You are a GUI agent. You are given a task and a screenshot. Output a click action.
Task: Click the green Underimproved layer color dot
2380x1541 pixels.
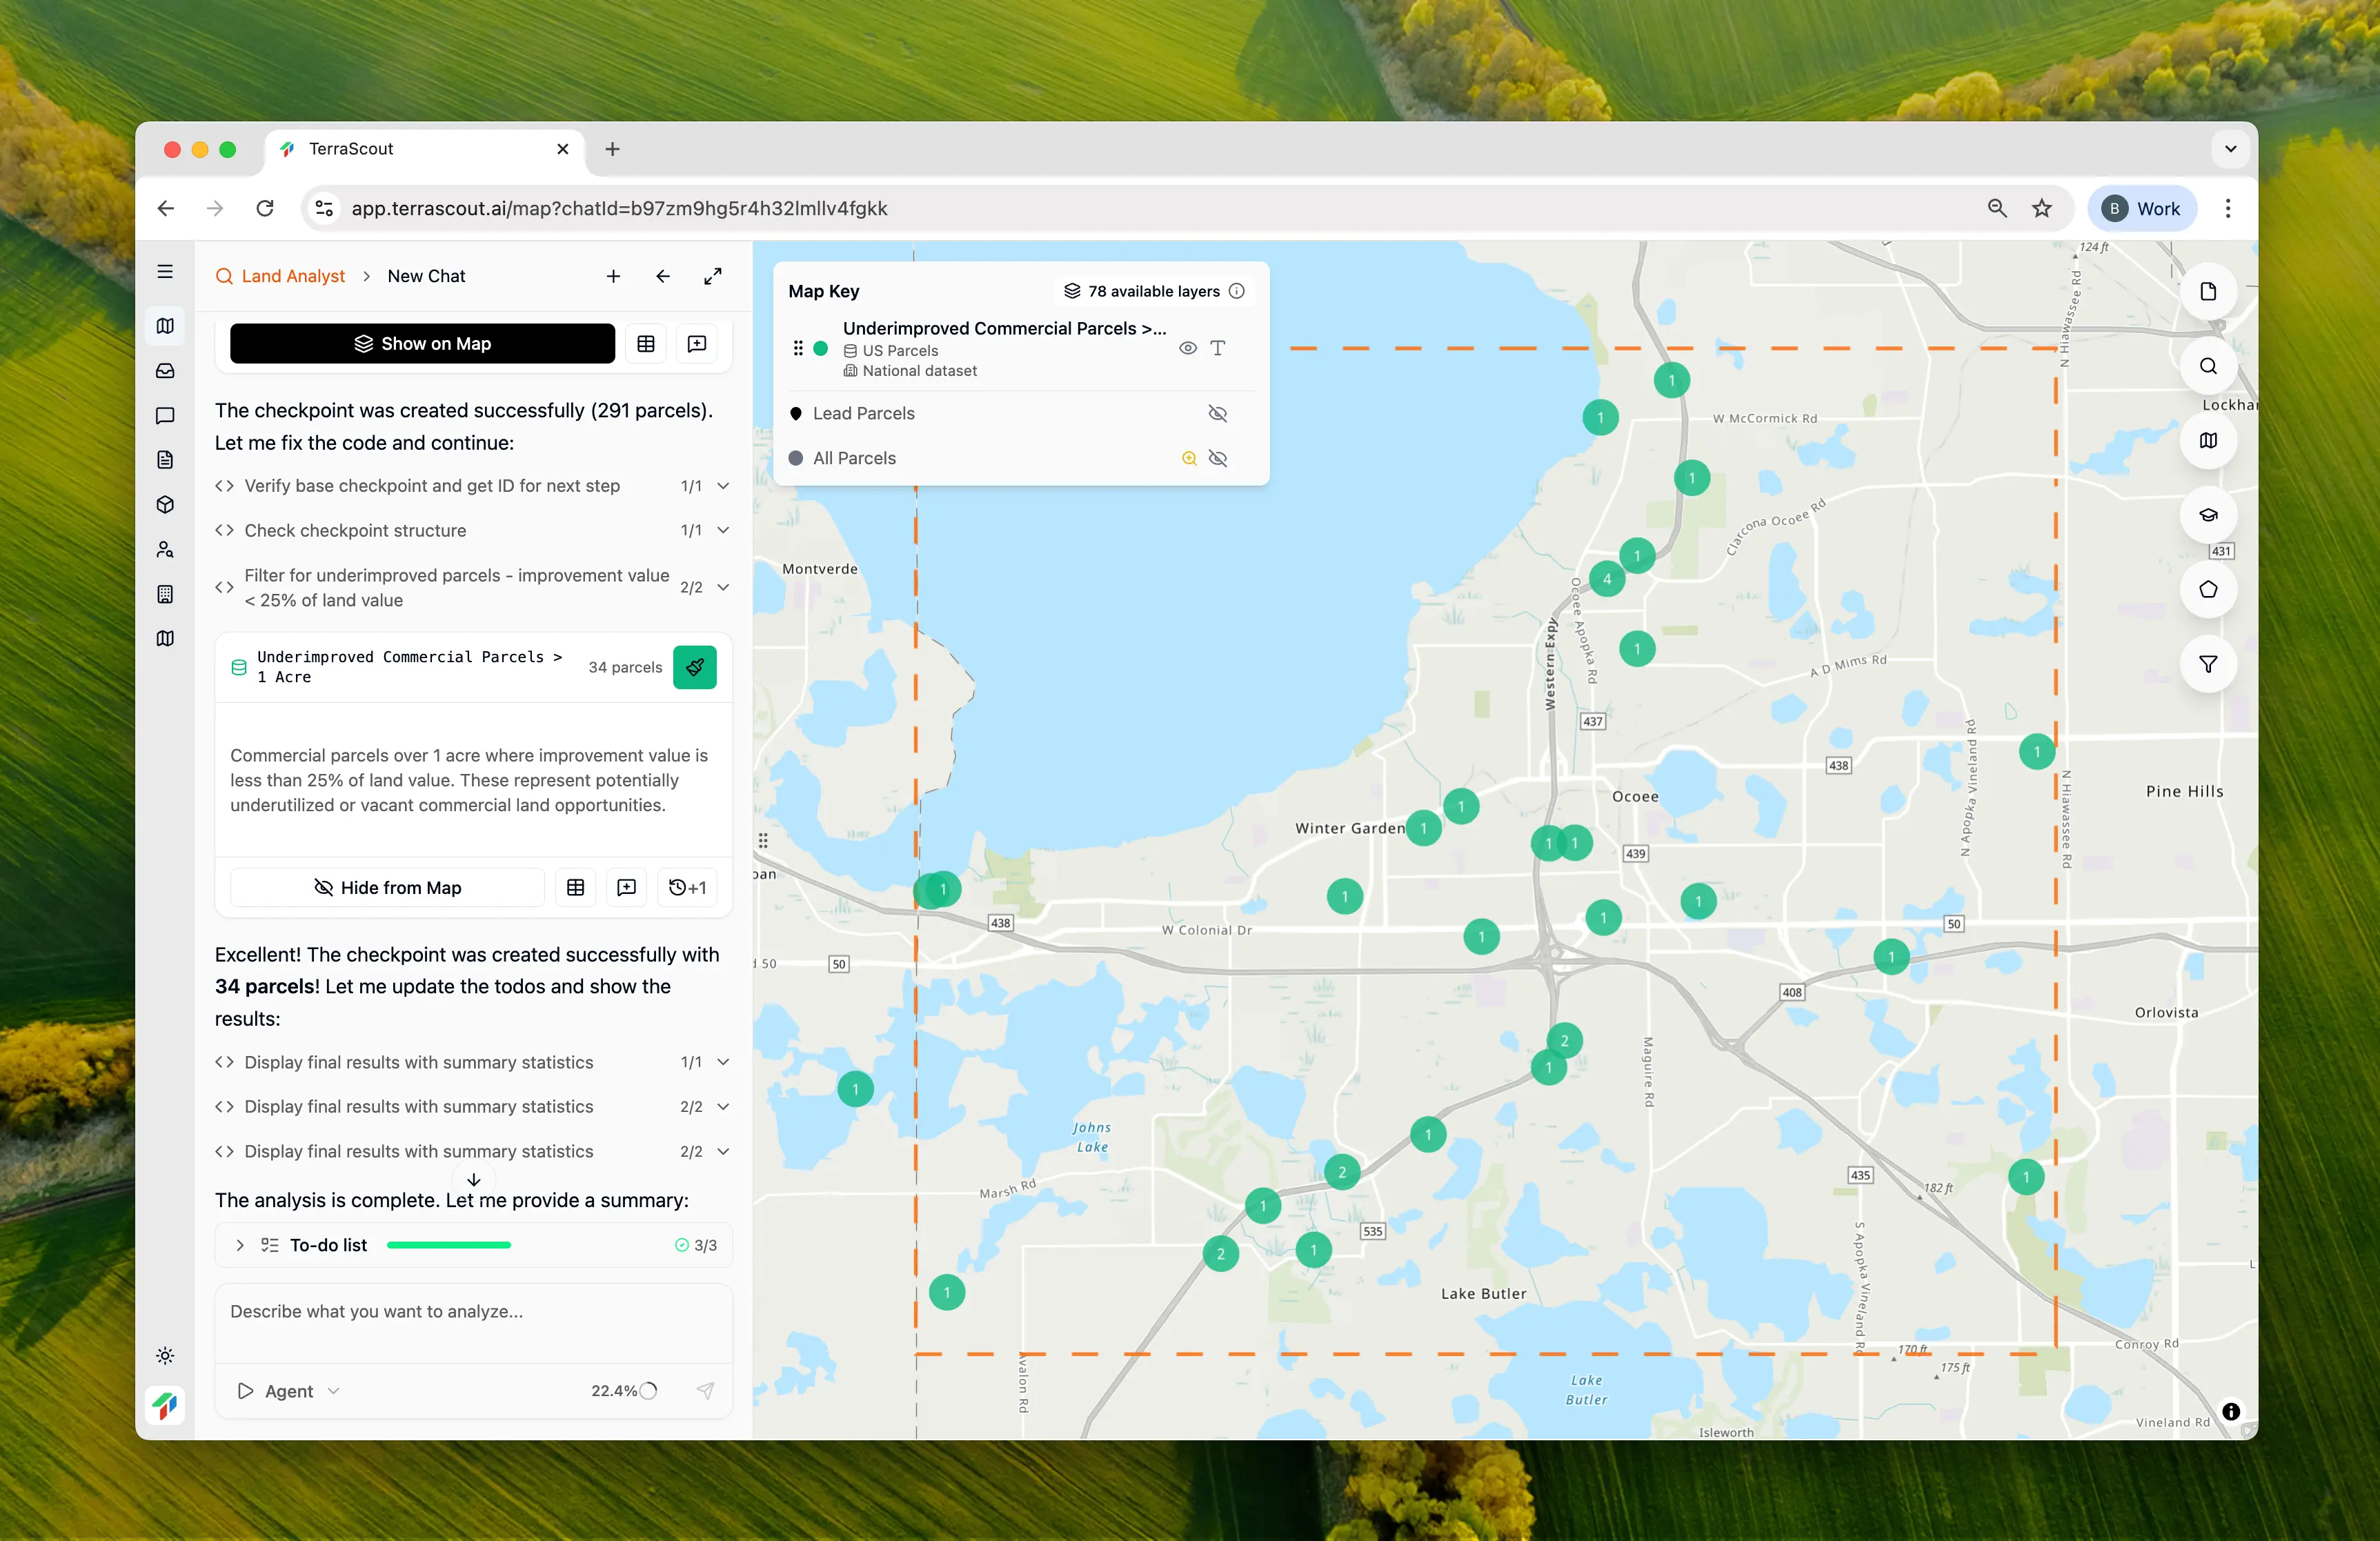820,348
